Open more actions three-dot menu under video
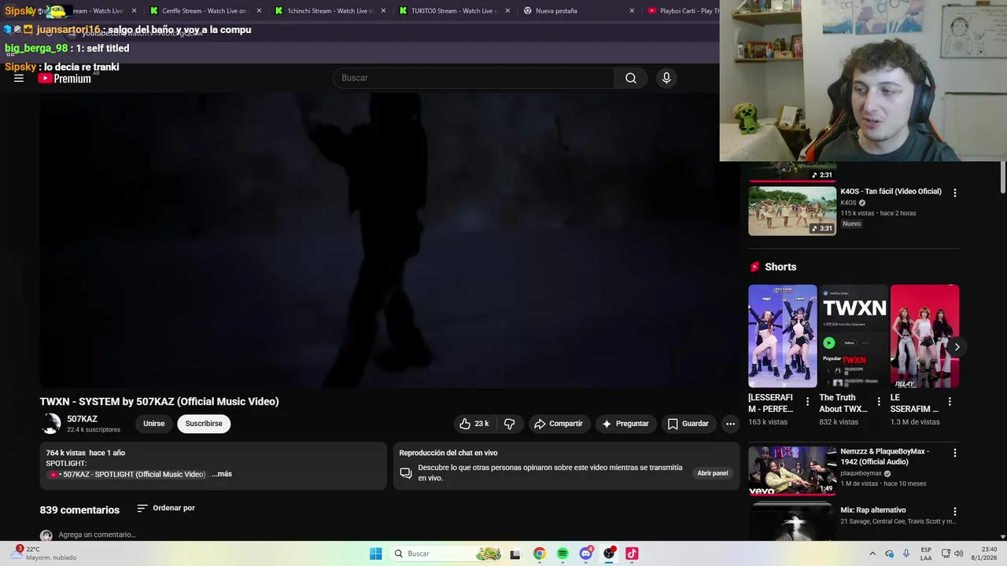The height and width of the screenshot is (566, 1007). [730, 424]
